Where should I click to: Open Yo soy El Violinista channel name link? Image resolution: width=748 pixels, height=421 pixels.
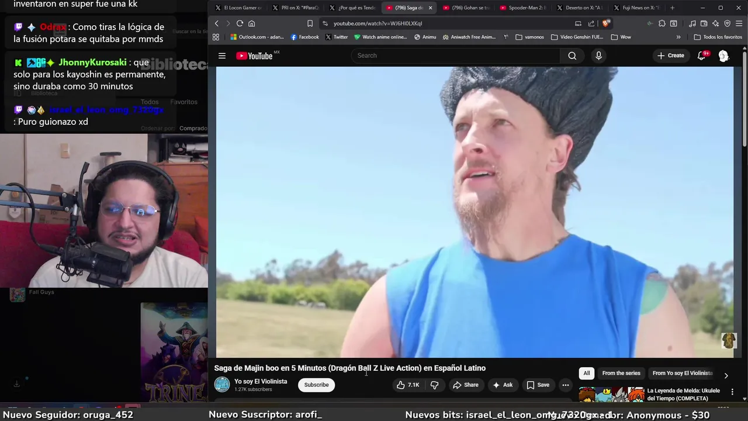(261, 381)
